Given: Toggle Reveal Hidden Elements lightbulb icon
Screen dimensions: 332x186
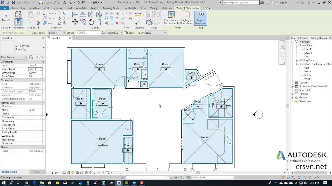Looking at the screenshot, I should pos(95,173).
